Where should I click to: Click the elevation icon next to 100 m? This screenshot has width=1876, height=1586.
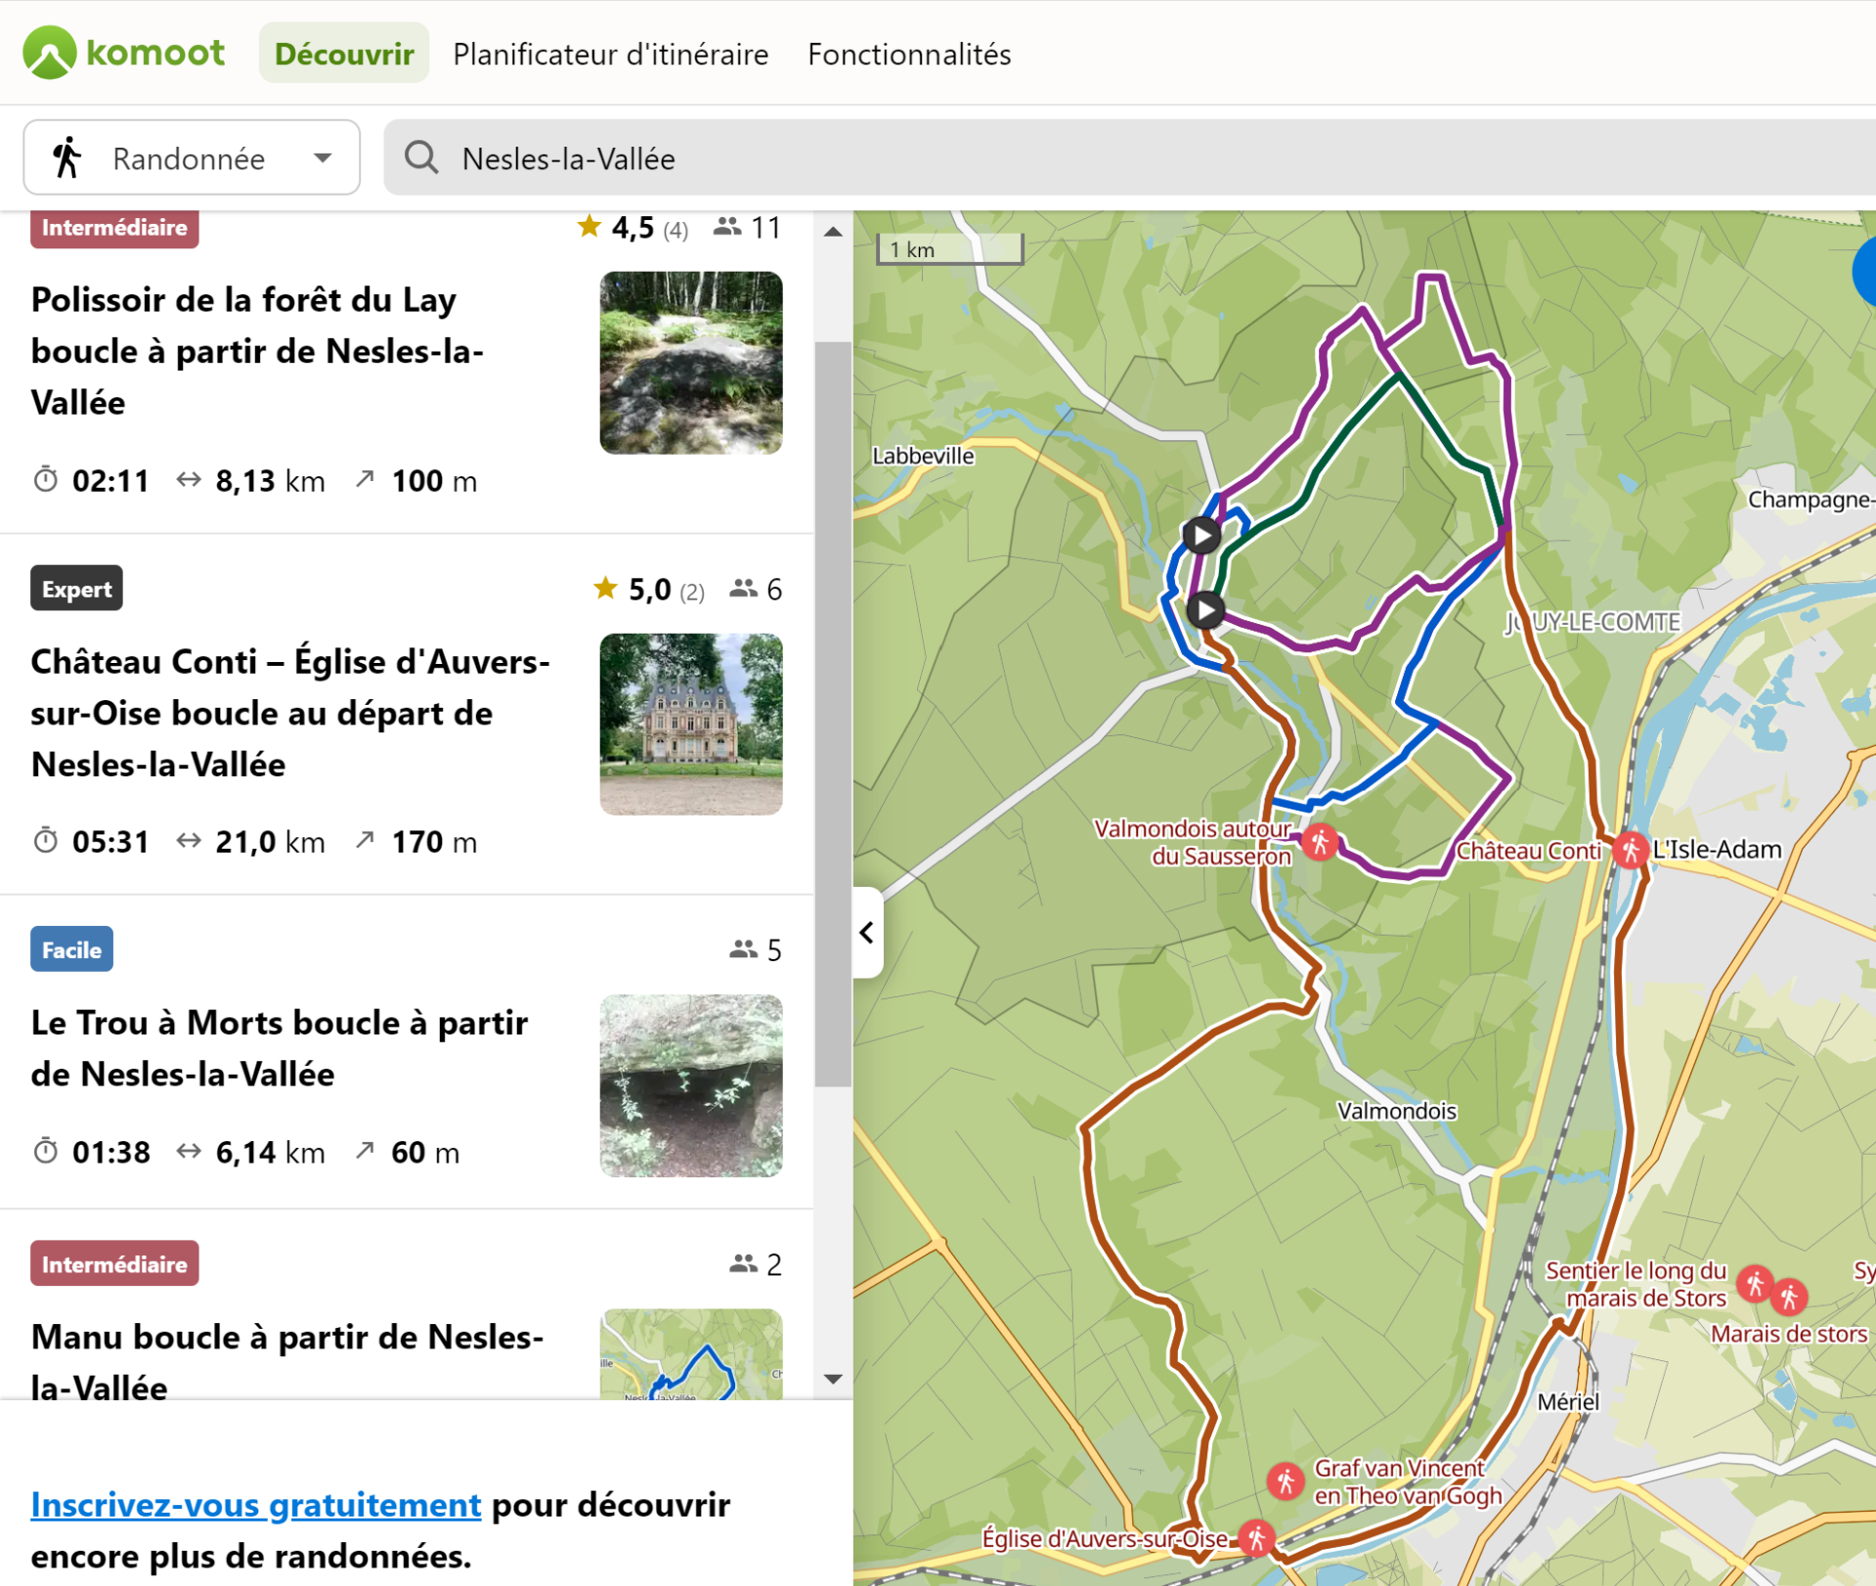tap(365, 478)
